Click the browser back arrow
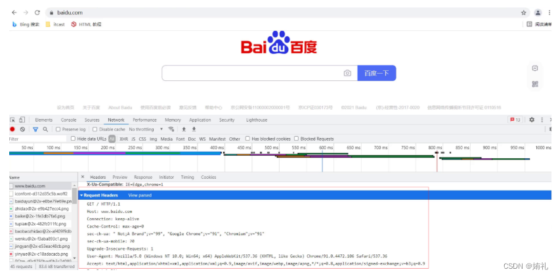 [x=14, y=12]
